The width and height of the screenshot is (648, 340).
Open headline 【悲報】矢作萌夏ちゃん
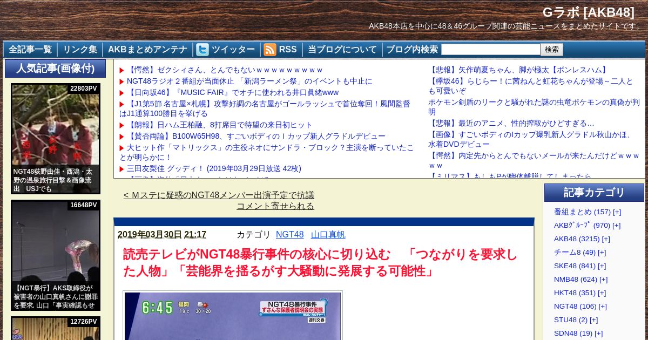519,70
